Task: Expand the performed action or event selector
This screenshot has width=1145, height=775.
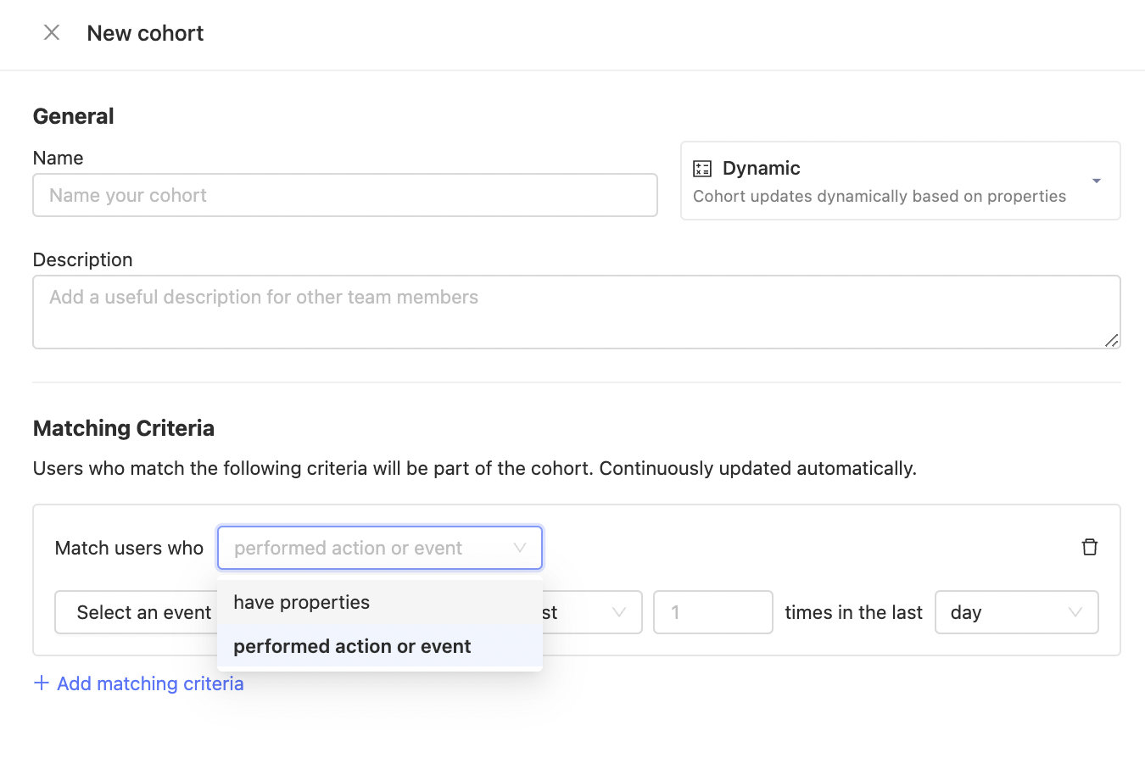Action: [x=379, y=548]
